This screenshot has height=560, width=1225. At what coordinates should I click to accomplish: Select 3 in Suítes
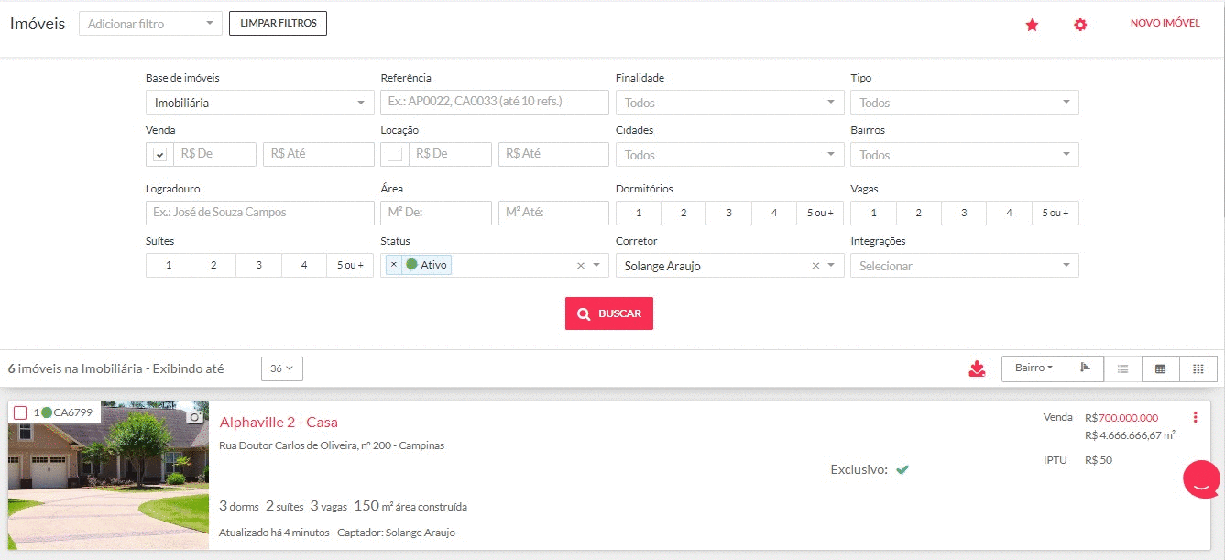coord(259,265)
